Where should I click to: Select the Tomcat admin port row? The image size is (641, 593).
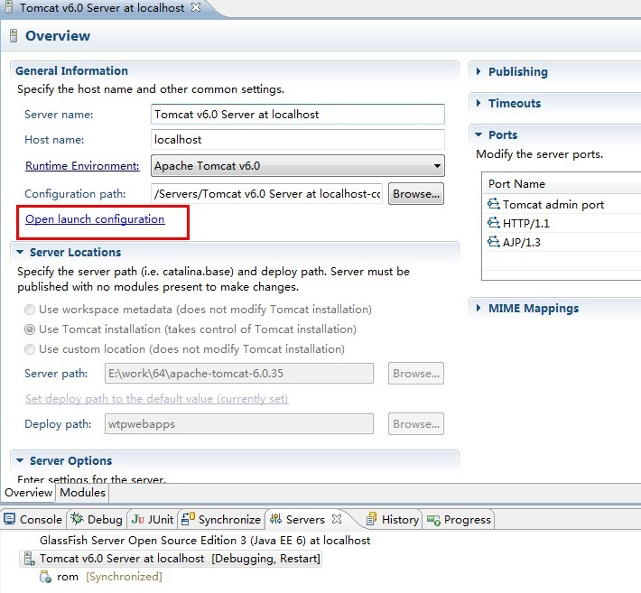561,204
